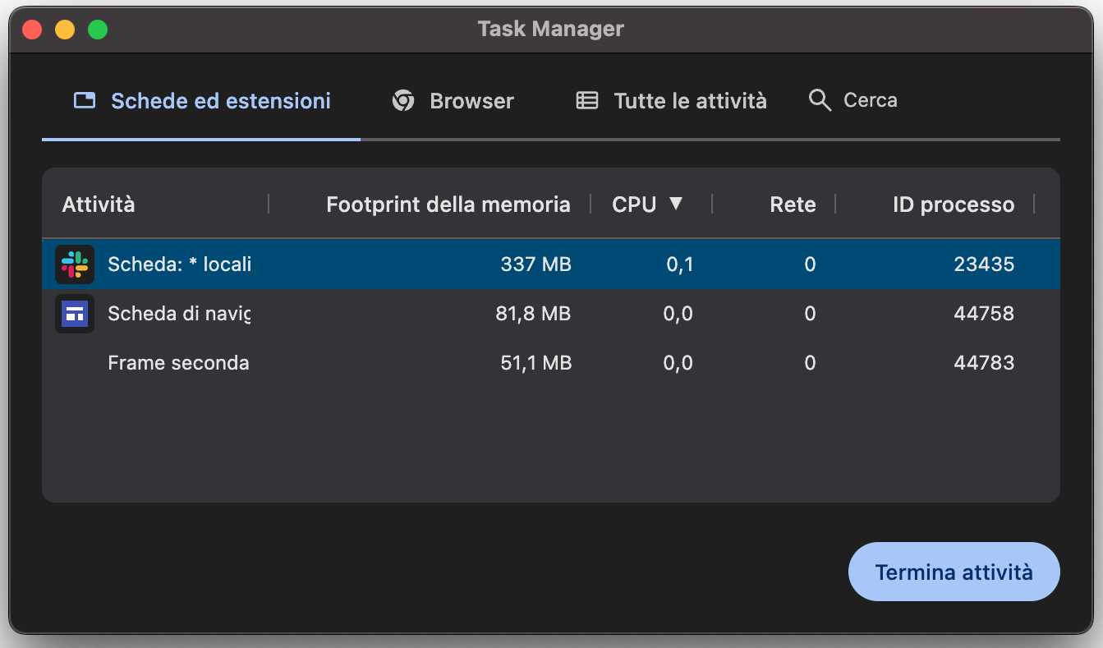This screenshot has width=1103, height=648.
Task: Select the Frame seconda process row
Action: (x=329, y=363)
